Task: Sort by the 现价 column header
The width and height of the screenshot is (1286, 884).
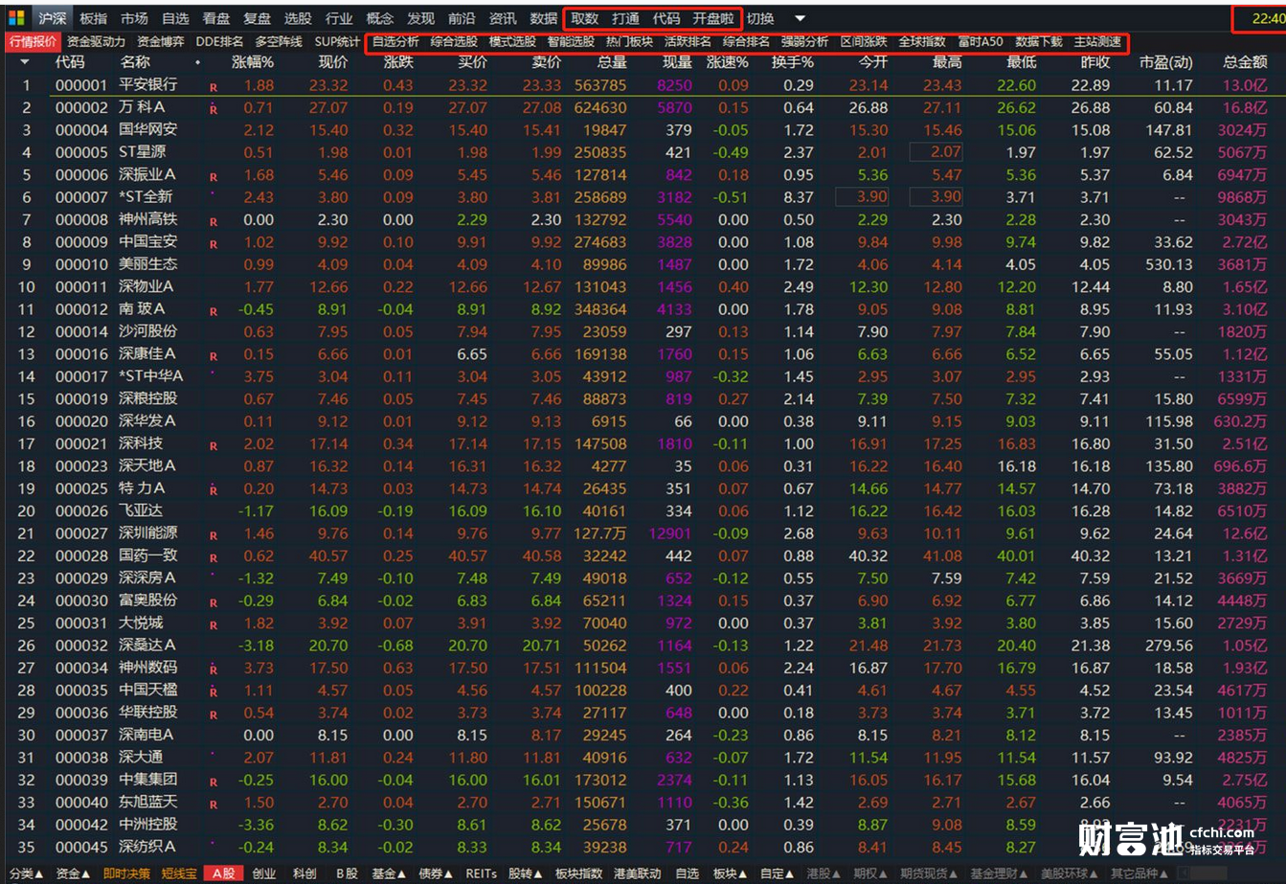Action: point(332,62)
